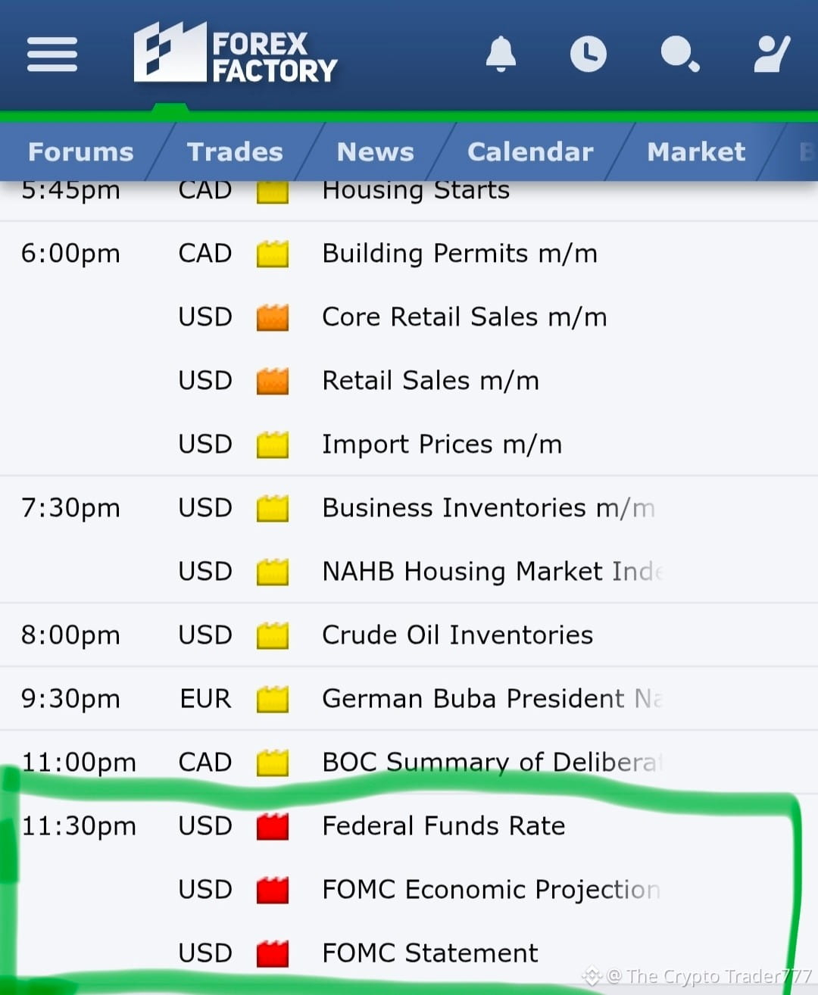Select the German Buba President event row
This screenshot has width=818, height=995.
pyautogui.click(x=409, y=699)
